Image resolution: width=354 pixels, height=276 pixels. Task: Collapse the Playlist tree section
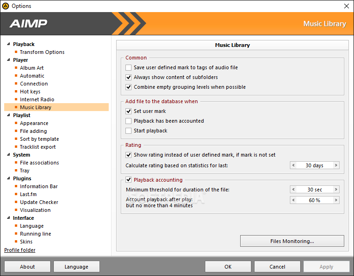tap(8, 115)
